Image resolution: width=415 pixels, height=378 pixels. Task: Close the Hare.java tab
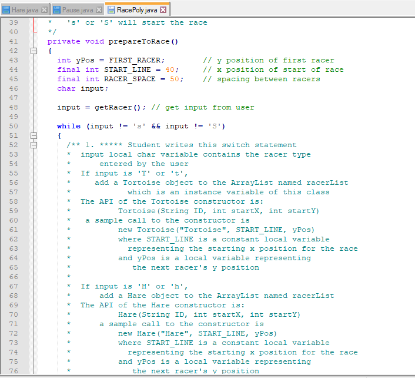coord(45,10)
